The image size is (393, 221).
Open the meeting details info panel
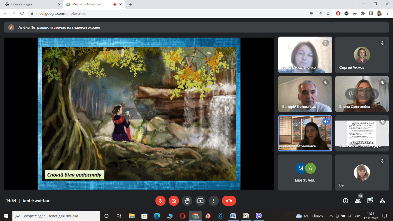coord(345,201)
